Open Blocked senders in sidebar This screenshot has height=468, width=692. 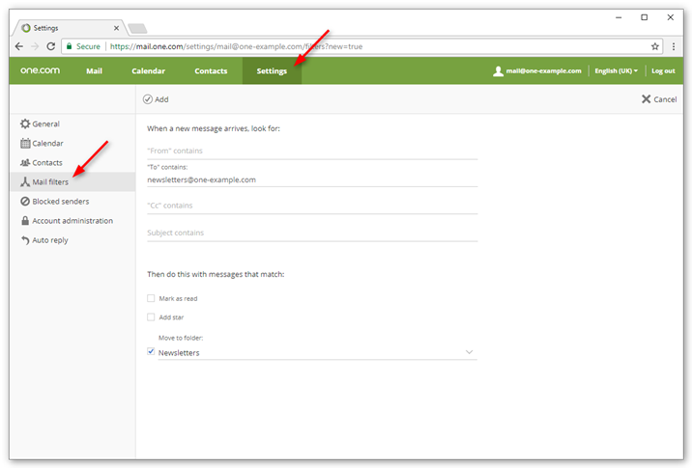(72, 202)
